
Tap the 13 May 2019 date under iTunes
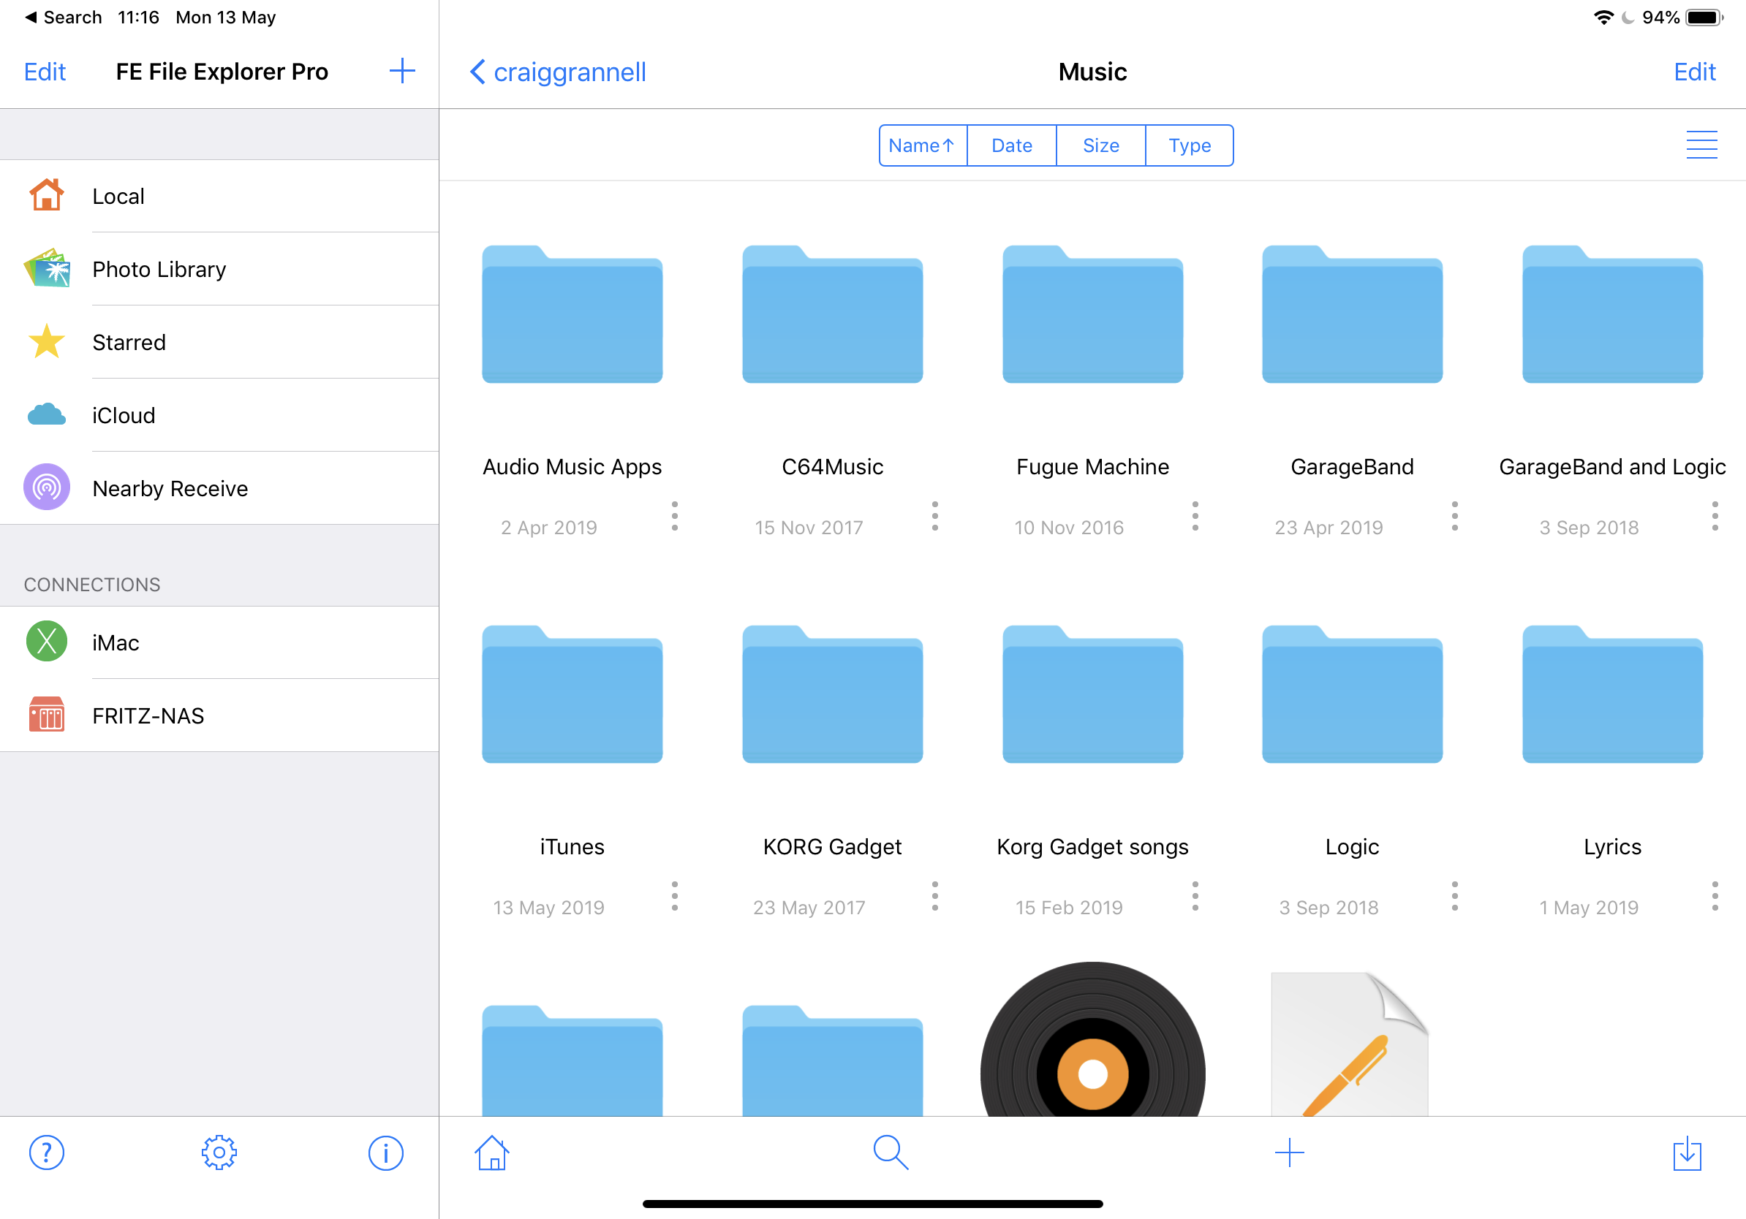[548, 907]
